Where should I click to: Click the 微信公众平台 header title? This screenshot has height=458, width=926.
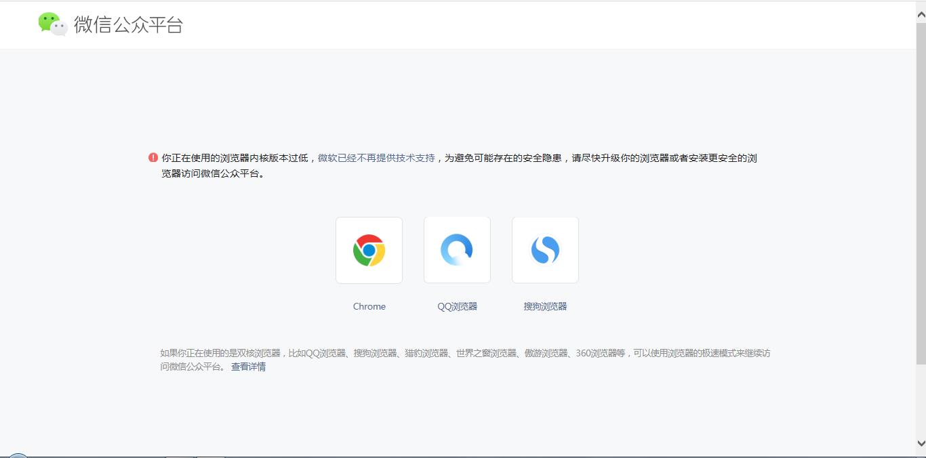click(x=129, y=25)
